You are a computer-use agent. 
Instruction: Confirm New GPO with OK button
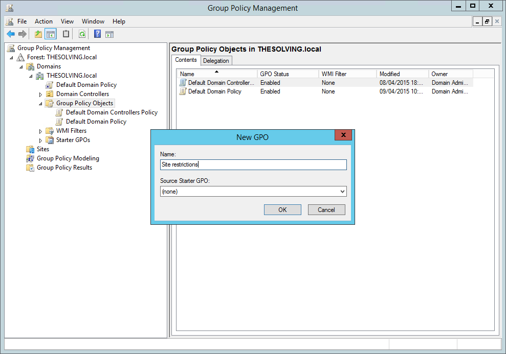tap(282, 210)
